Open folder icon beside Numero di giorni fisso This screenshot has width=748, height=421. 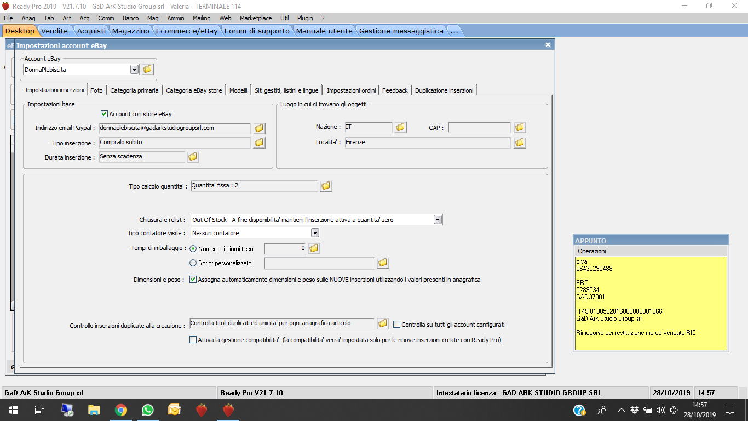tap(314, 249)
